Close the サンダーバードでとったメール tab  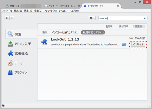(79, 6)
